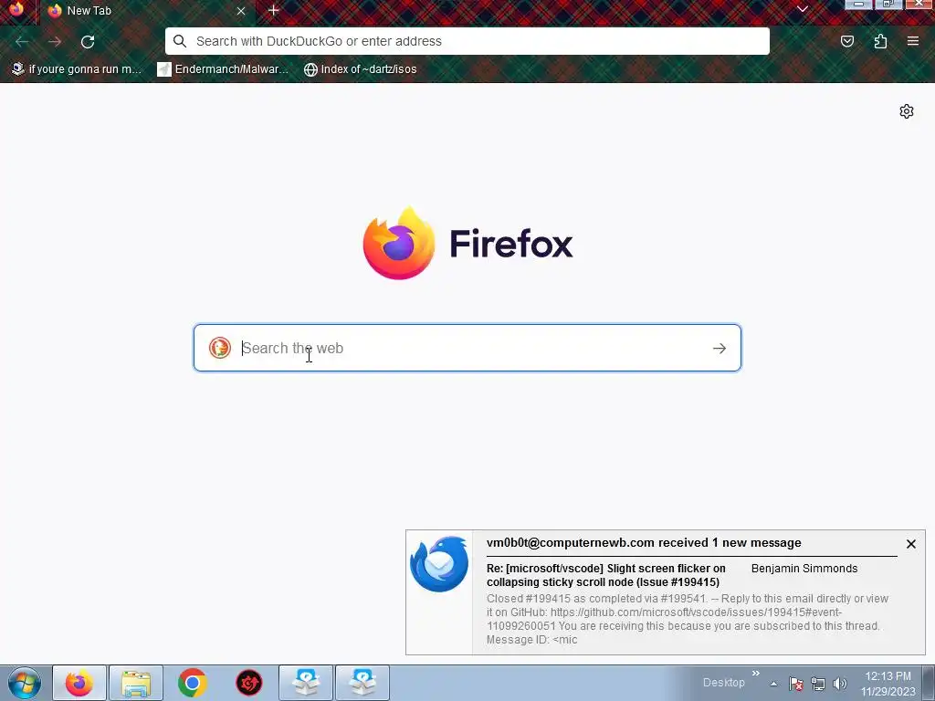The height and width of the screenshot is (701, 935).
Task: Restore down the Firefox window
Action: (x=888, y=5)
